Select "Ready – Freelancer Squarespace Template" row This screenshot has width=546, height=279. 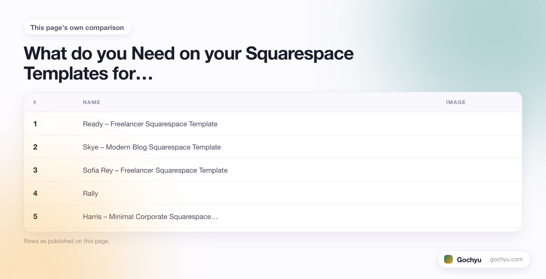[x=273, y=124]
